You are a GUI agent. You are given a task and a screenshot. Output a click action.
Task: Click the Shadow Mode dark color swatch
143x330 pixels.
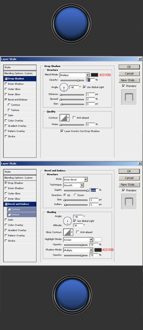[98, 250]
